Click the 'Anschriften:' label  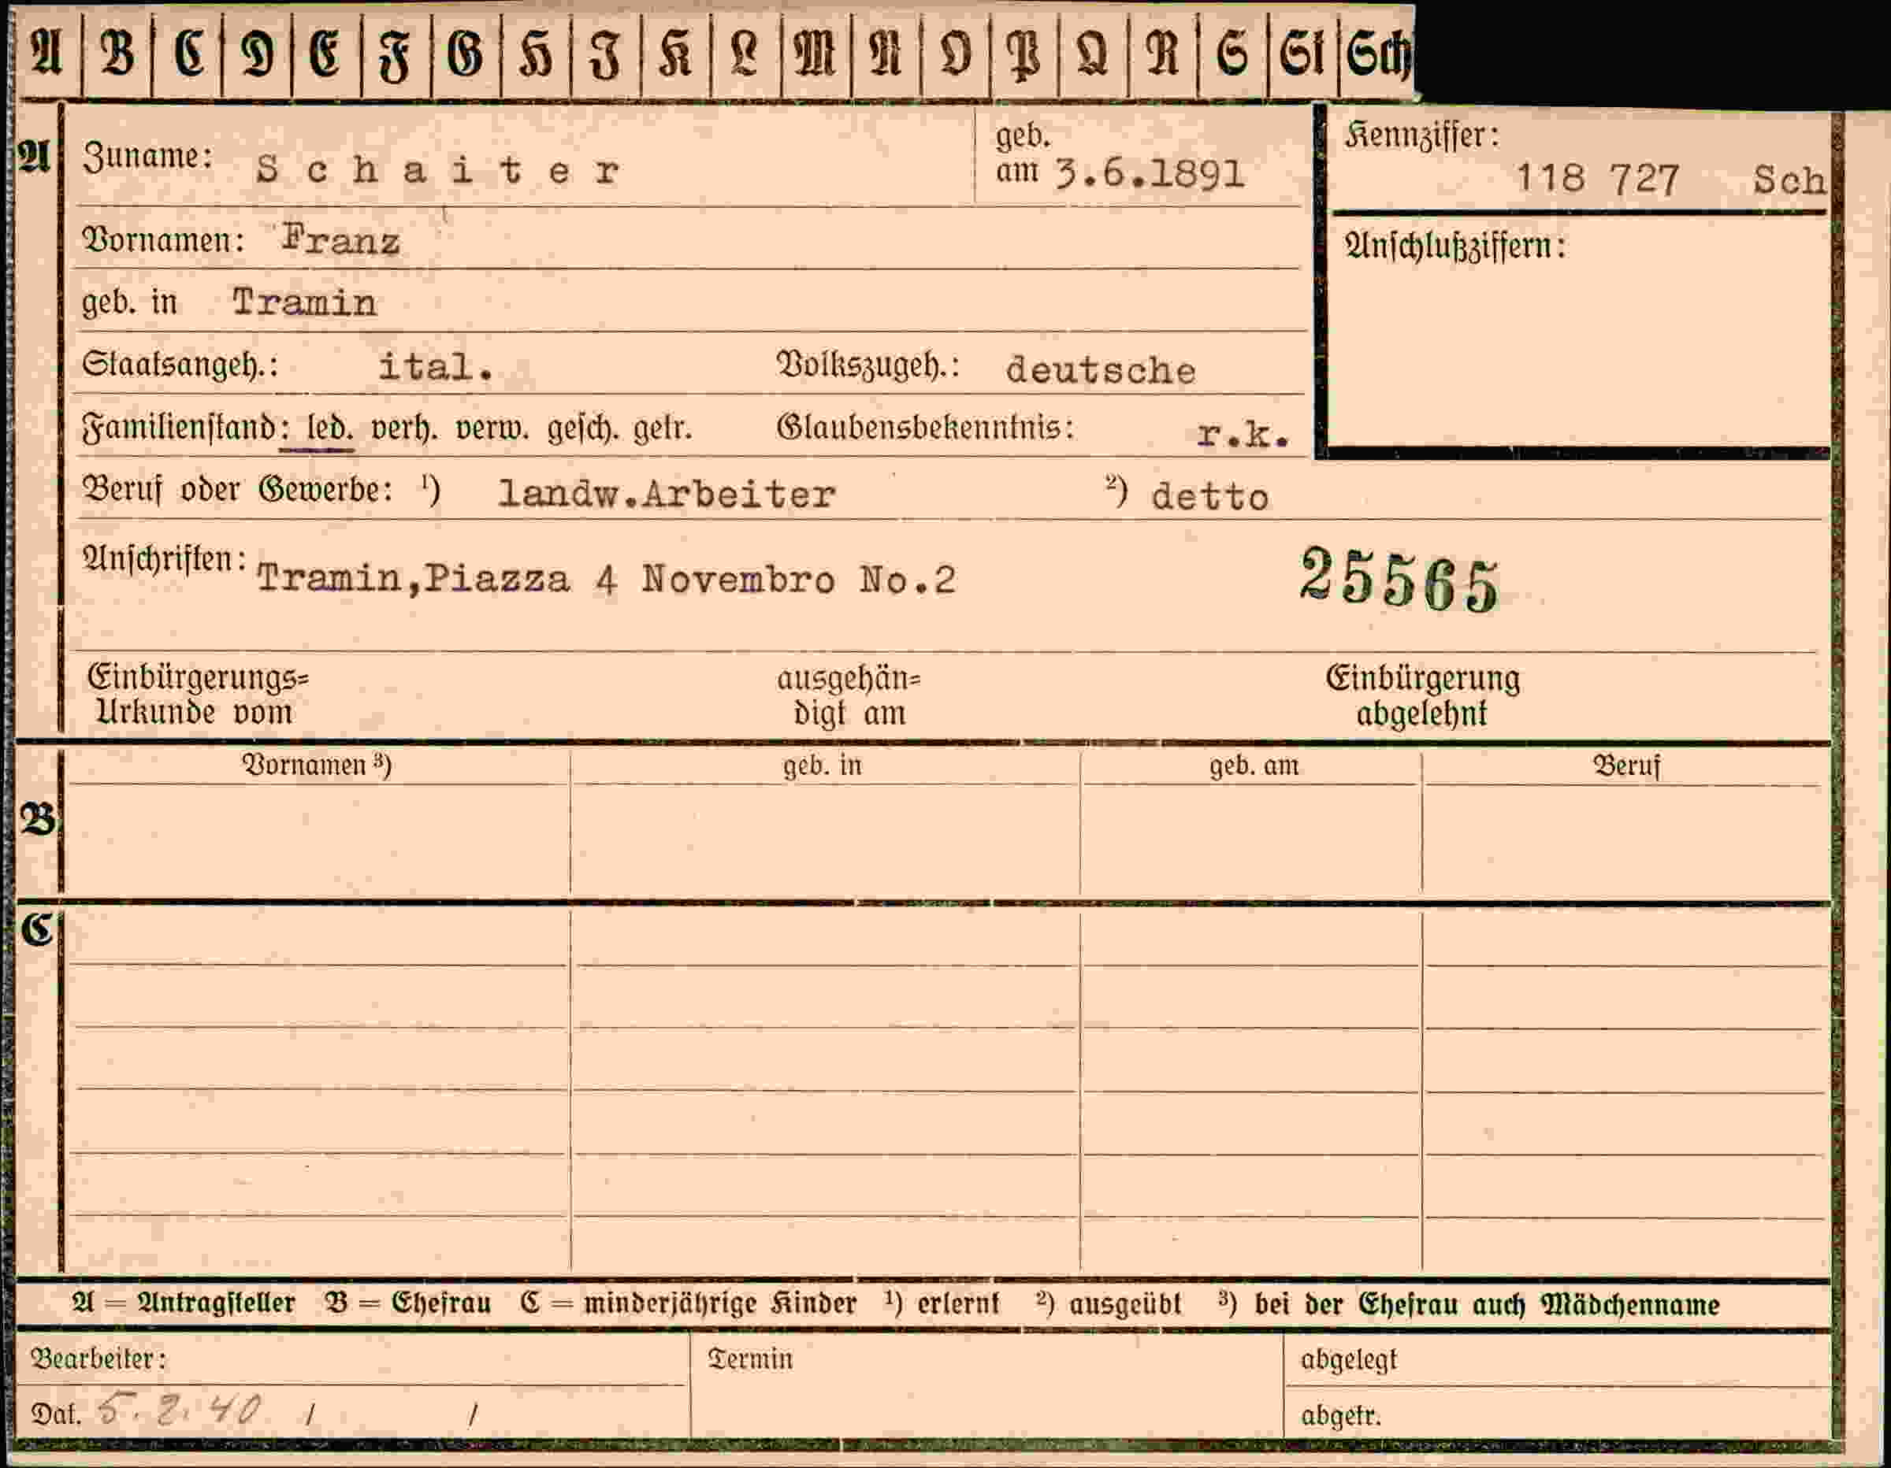tap(165, 560)
